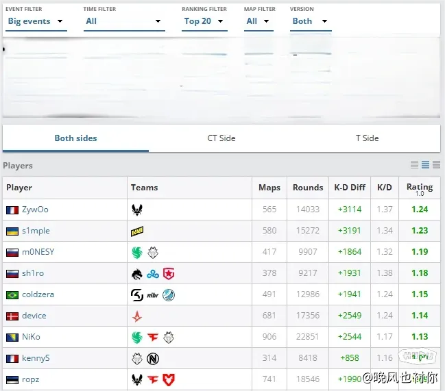The width and height of the screenshot is (445, 391).
Task: Select the middle list density view icon
Action: click(425, 165)
